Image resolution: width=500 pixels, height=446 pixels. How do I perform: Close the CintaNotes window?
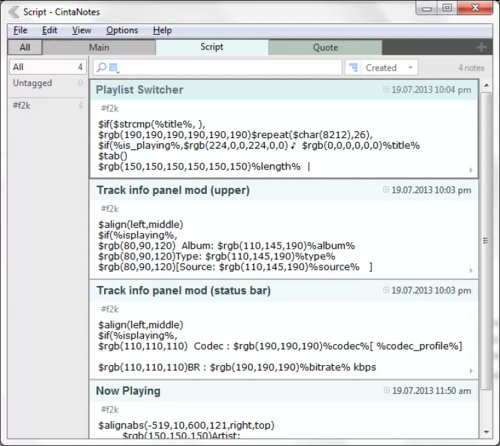475,8
